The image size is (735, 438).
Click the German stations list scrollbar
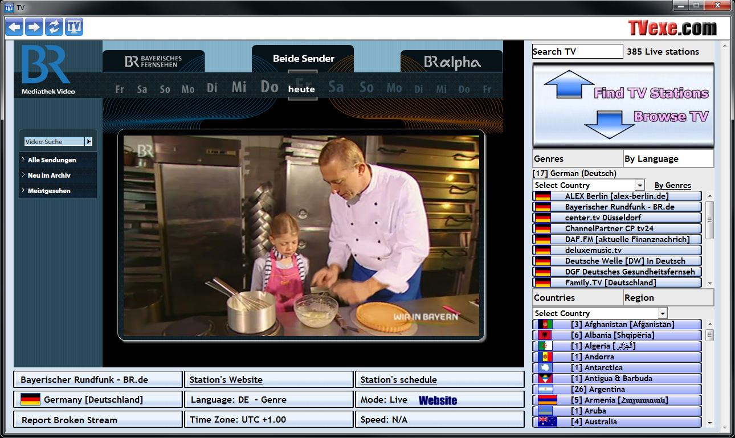point(709,239)
